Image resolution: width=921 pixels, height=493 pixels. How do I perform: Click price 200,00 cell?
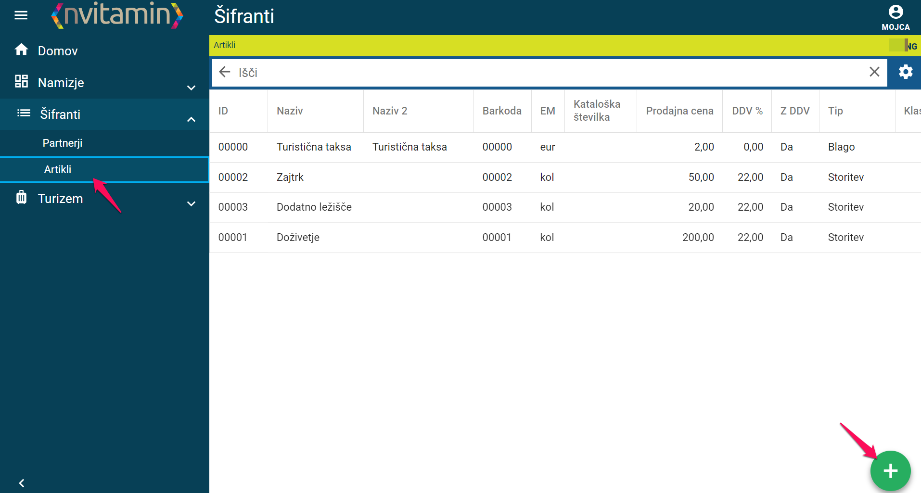click(x=698, y=238)
